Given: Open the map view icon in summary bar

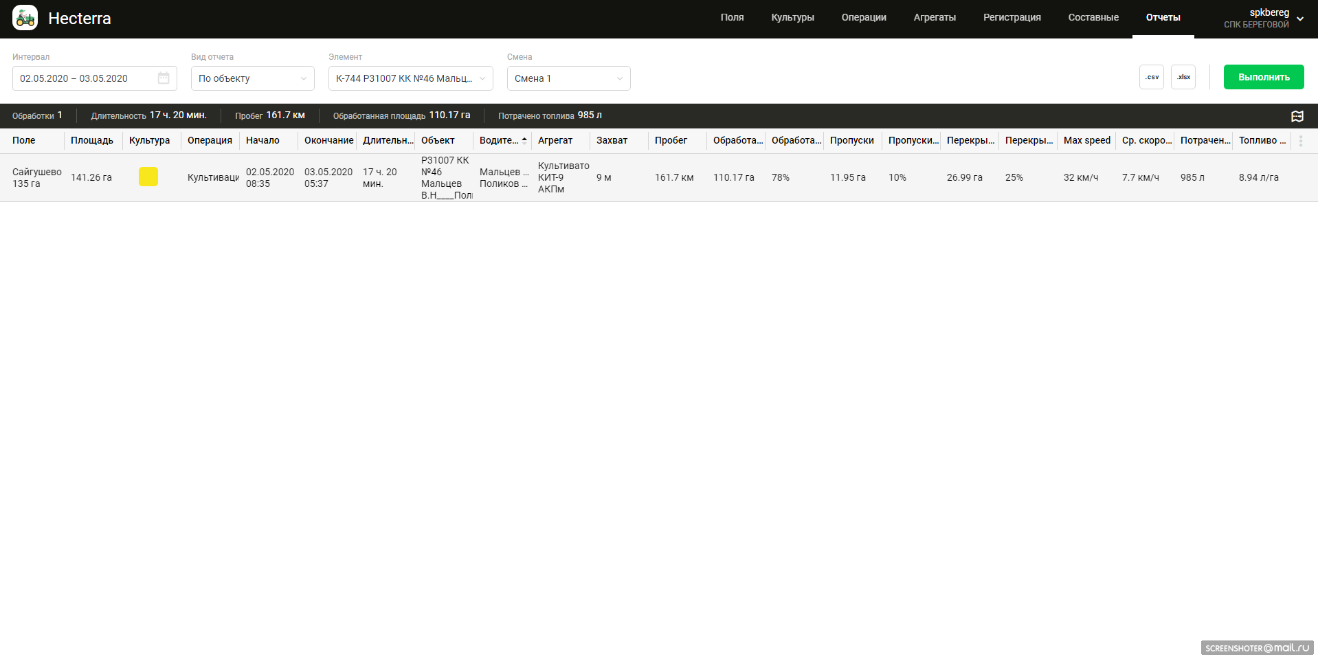Looking at the screenshot, I should pos(1297,116).
